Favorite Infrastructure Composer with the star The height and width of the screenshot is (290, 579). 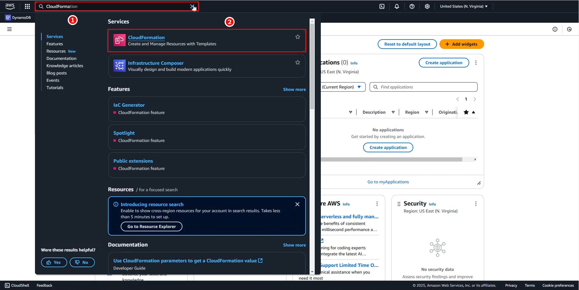pyautogui.click(x=298, y=62)
